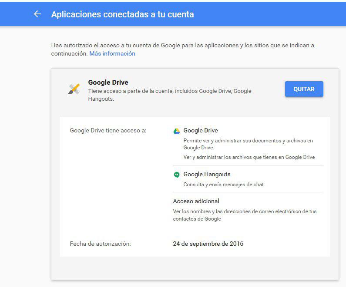Click the paintbrush and ruler app icon
The height and width of the screenshot is (287, 346).
tap(74, 89)
